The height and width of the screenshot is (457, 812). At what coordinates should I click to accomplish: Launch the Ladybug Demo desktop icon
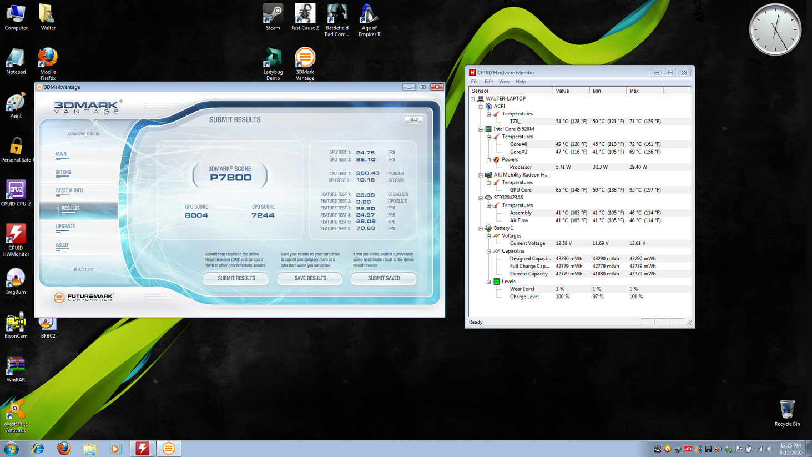tap(273, 59)
